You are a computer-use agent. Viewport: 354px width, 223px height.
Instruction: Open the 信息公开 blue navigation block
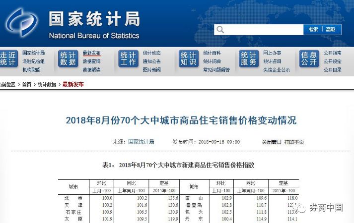click(309, 58)
